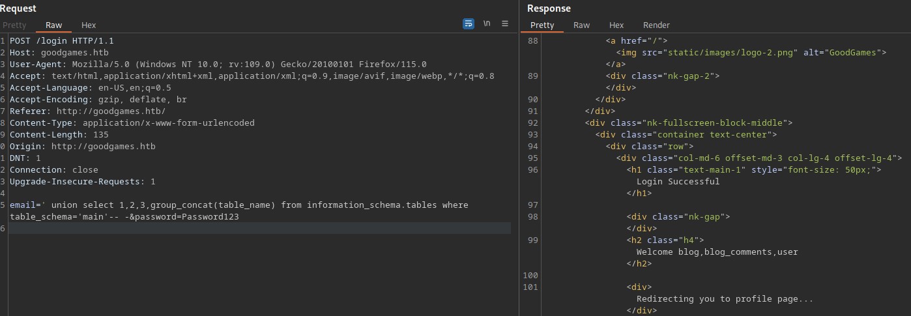
Task: Click the logo-2.png img tag line
Action: (751, 52)
